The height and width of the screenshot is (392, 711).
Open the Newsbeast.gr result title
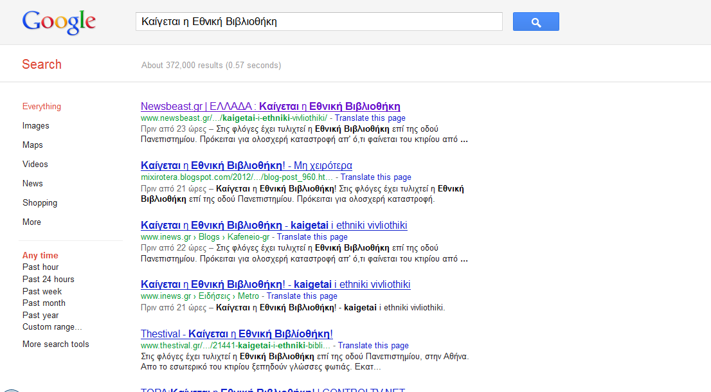coord(270,107)
